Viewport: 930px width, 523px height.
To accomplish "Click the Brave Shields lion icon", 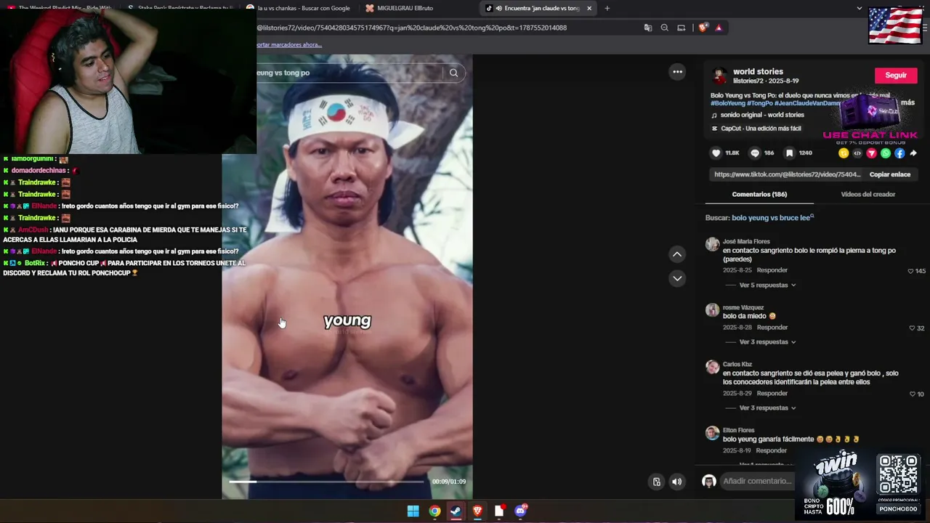I will tap(703, 28).
